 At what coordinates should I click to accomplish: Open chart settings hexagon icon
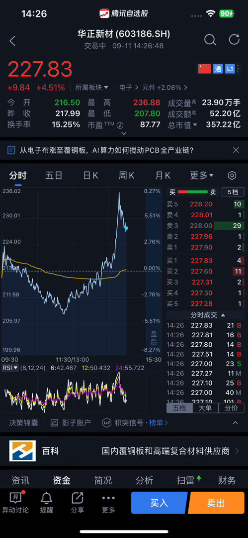coord(232,176)
